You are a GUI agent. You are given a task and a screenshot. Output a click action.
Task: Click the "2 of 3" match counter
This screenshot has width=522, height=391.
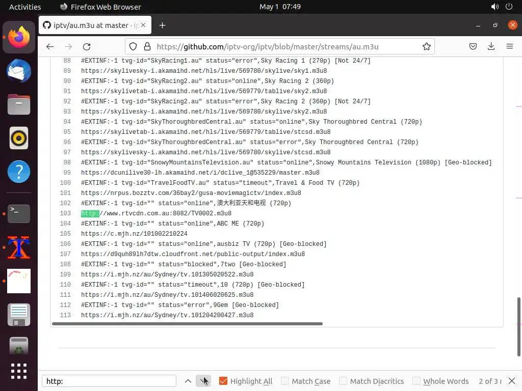(490, 381)
